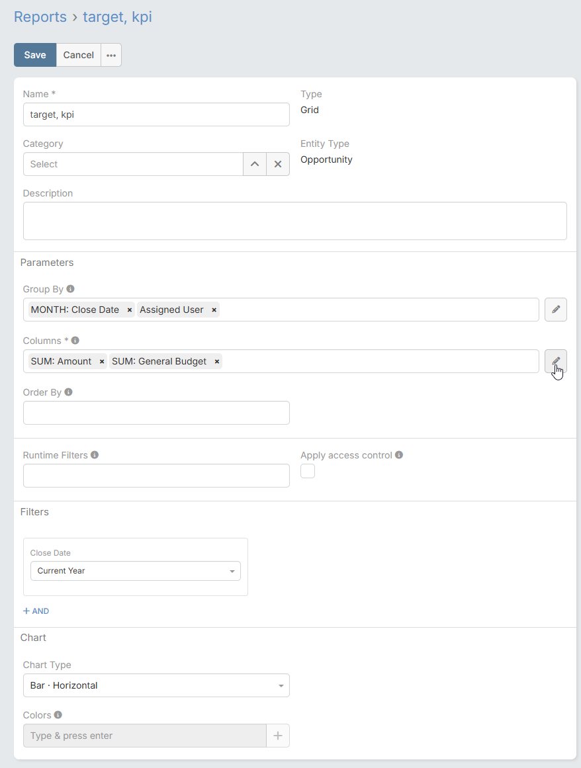Expand the Category selector with arrow button
This screenshot has height=768, width=581.
pos(255,164)
